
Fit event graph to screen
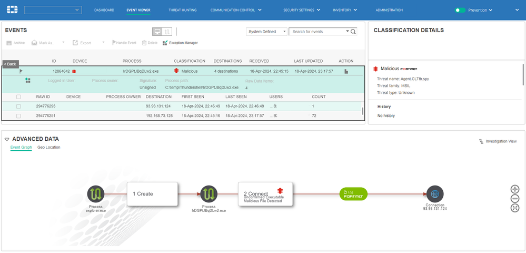(515, 208)
